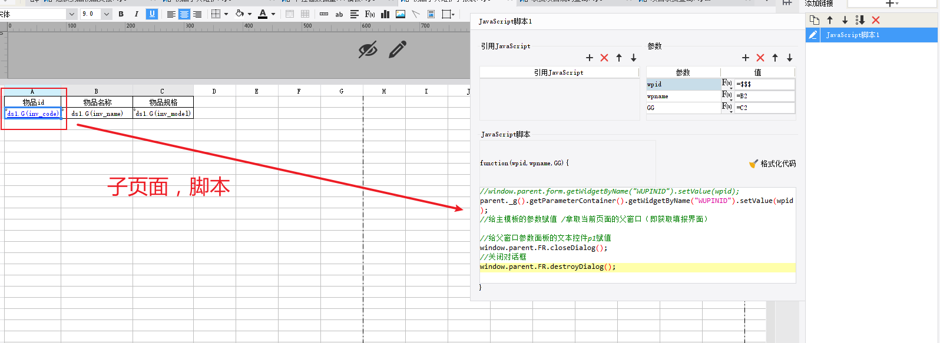Expand the font color dropdown arrow
Screen dimensions: 940x343
273,14
